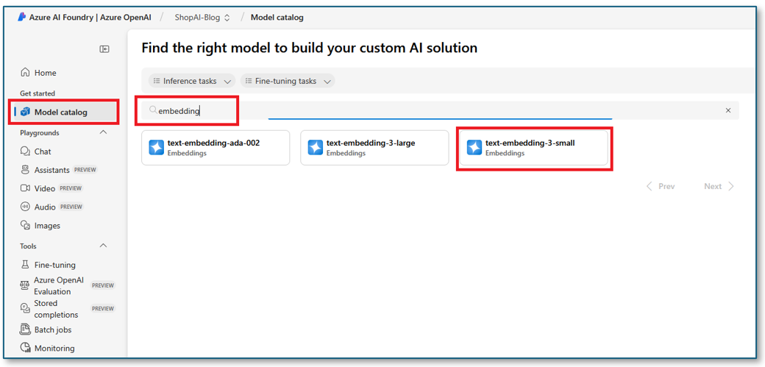
Task: Collapse the Playgrounds section chevron
Action: click(103, 132)
